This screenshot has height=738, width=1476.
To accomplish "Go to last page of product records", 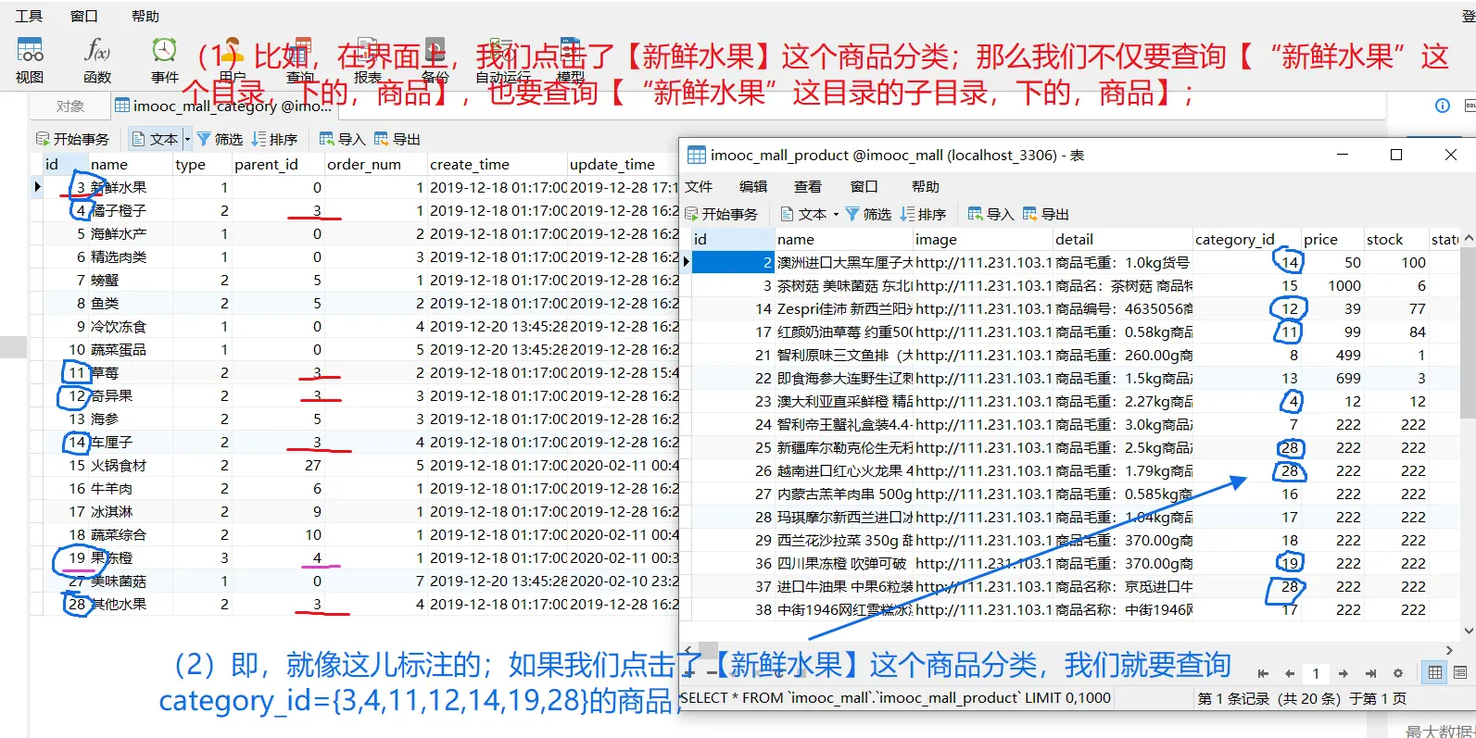I will [x=1370, y=673].
